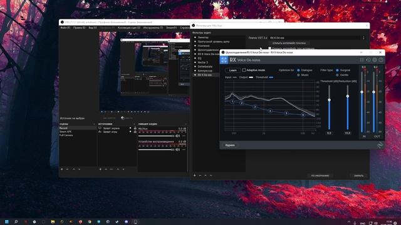Move scene down with arrow icon
Image resolution: width=401 pixels, height=225 pixels.
click(x=80, y=169)
